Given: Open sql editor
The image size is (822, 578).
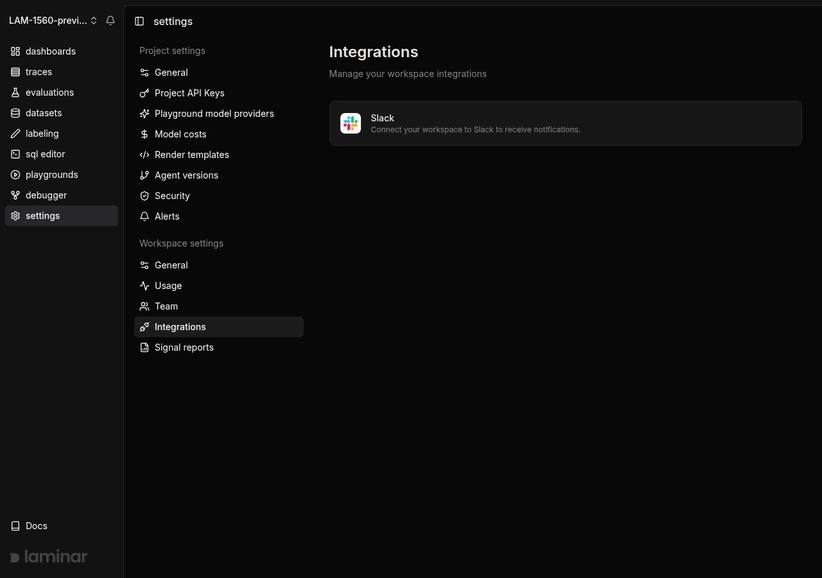Looking at the screenshot, I should [62, 154].
